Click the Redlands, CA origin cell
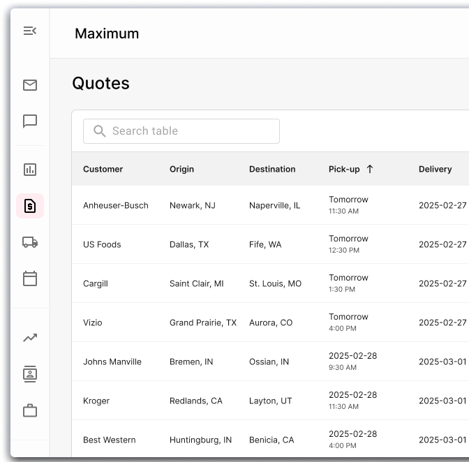This screenshot has width=469, height=462. coord(196,401)
